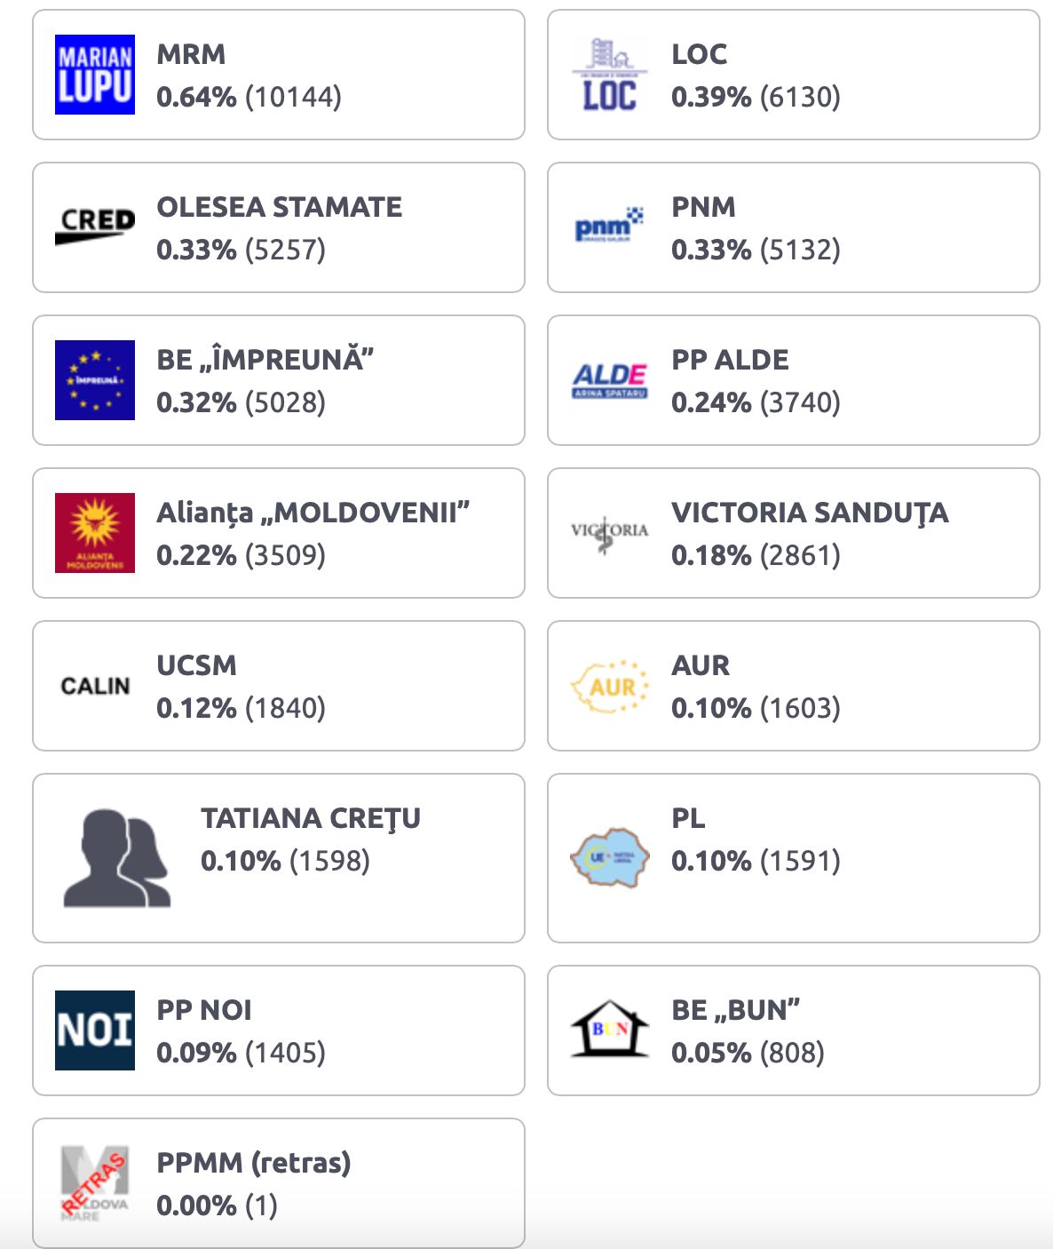Click the CALIN logo of UCSM

(95, 686)
